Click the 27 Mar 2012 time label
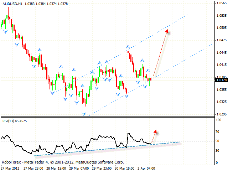This screenshot has height=171, width=228. pyautogui.click(x=10, y=169)
